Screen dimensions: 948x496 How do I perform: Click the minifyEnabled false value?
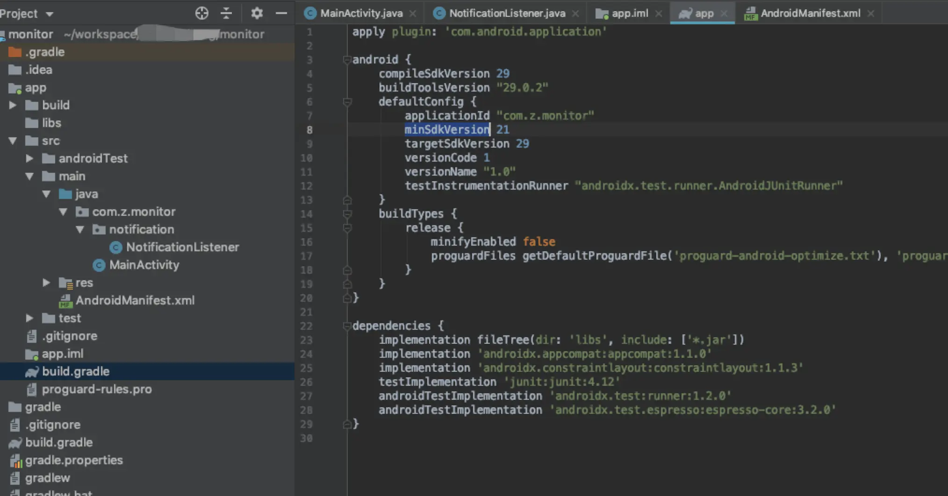coord(539,241)
